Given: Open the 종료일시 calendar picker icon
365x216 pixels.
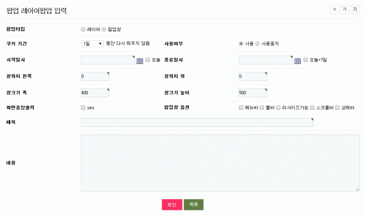Looking at the screenshot, I should (297, 60).
